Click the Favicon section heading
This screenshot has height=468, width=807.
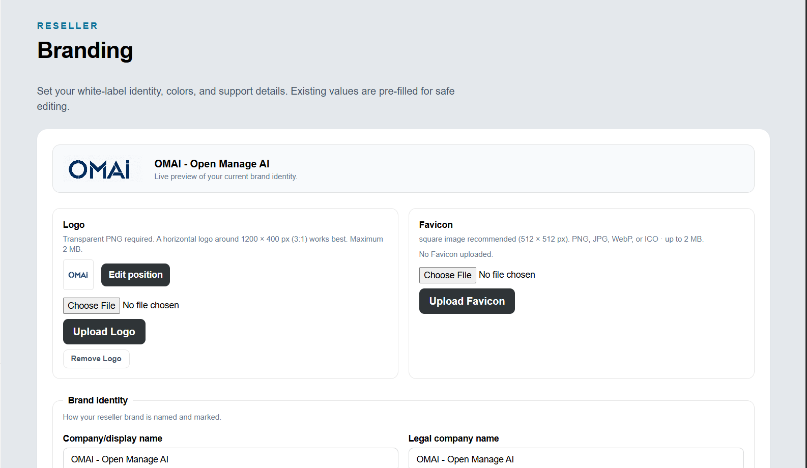click(x=436, y=225)
